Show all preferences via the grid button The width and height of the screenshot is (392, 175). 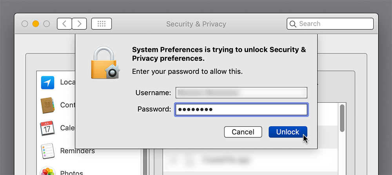tap(102, 24)
